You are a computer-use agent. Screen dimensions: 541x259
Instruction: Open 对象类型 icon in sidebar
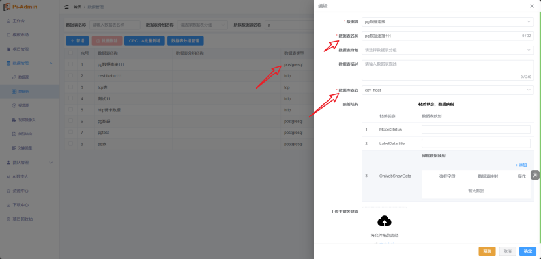14,148
